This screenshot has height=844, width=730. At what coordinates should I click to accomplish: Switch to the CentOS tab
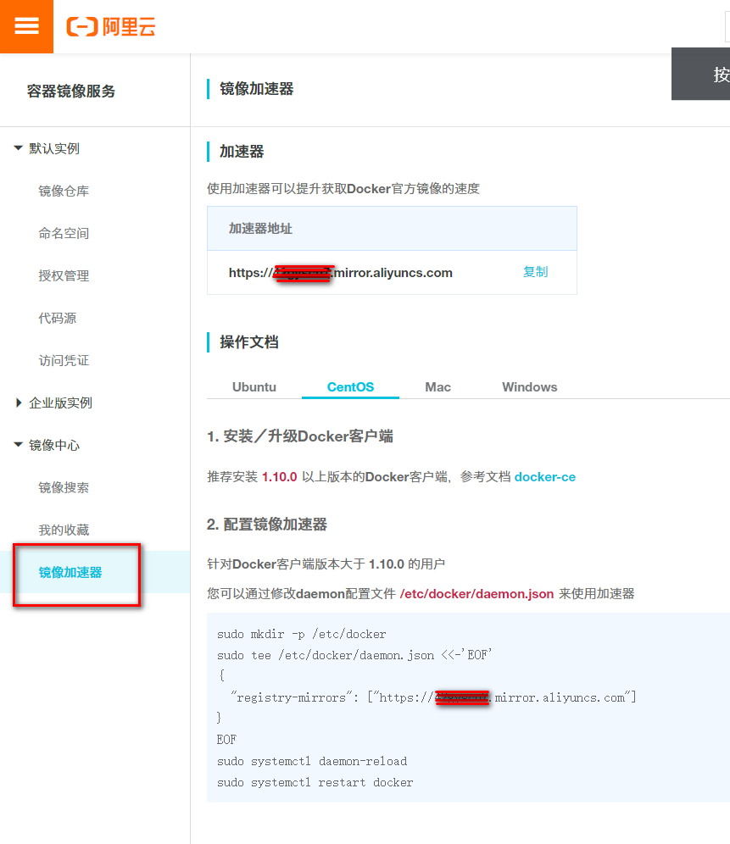350,387
